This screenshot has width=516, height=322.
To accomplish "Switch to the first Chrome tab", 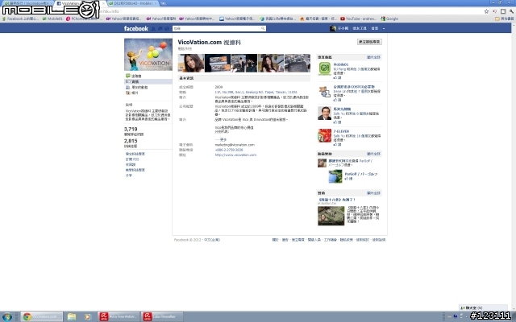I will coord(27,3).
